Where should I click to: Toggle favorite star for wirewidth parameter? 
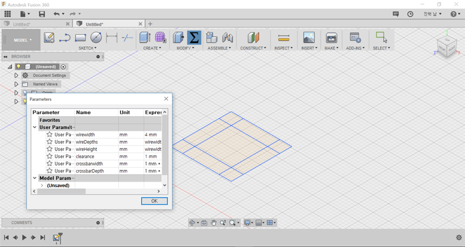49,135
